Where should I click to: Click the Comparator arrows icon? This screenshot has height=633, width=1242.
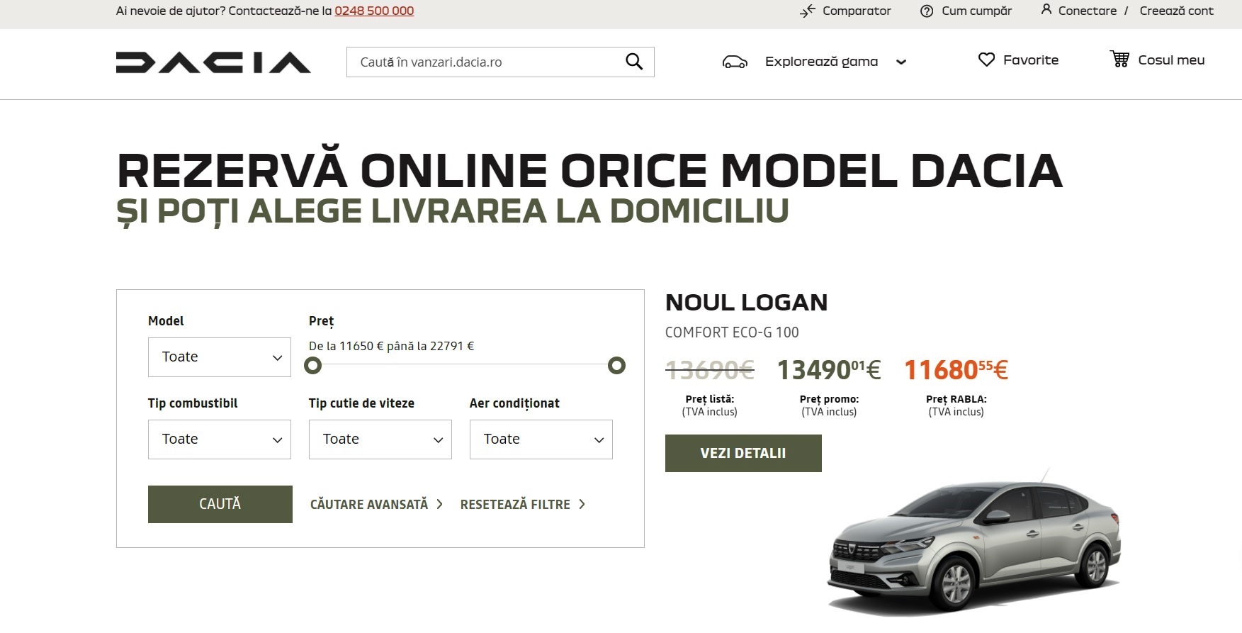click(x=808, y=11)
